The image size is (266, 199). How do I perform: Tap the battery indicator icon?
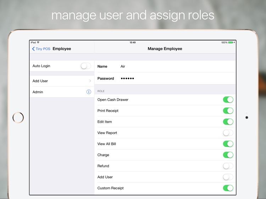coord(231,42)
